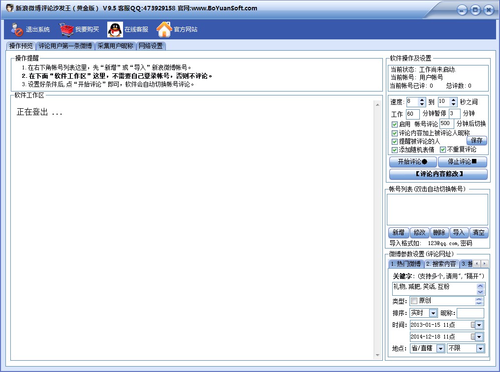Open the 官方网站 house icon

[x=164, y=30]
